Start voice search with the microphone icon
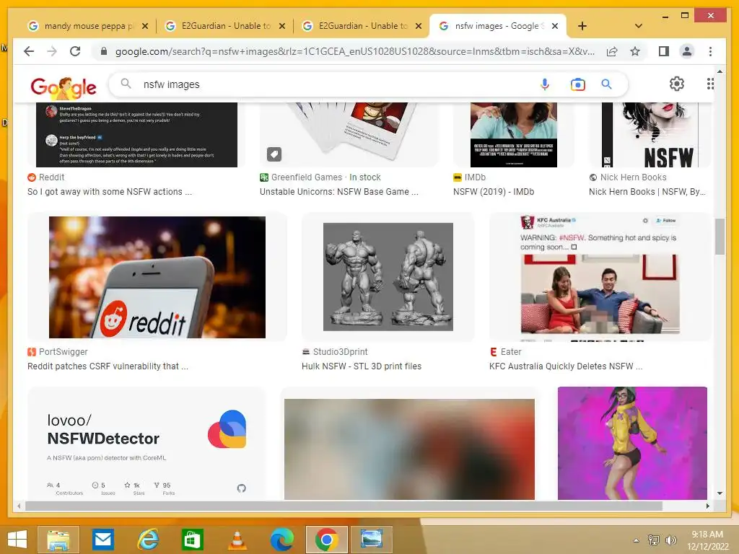This screenshot has height=554, width=739. click(544, 84)
